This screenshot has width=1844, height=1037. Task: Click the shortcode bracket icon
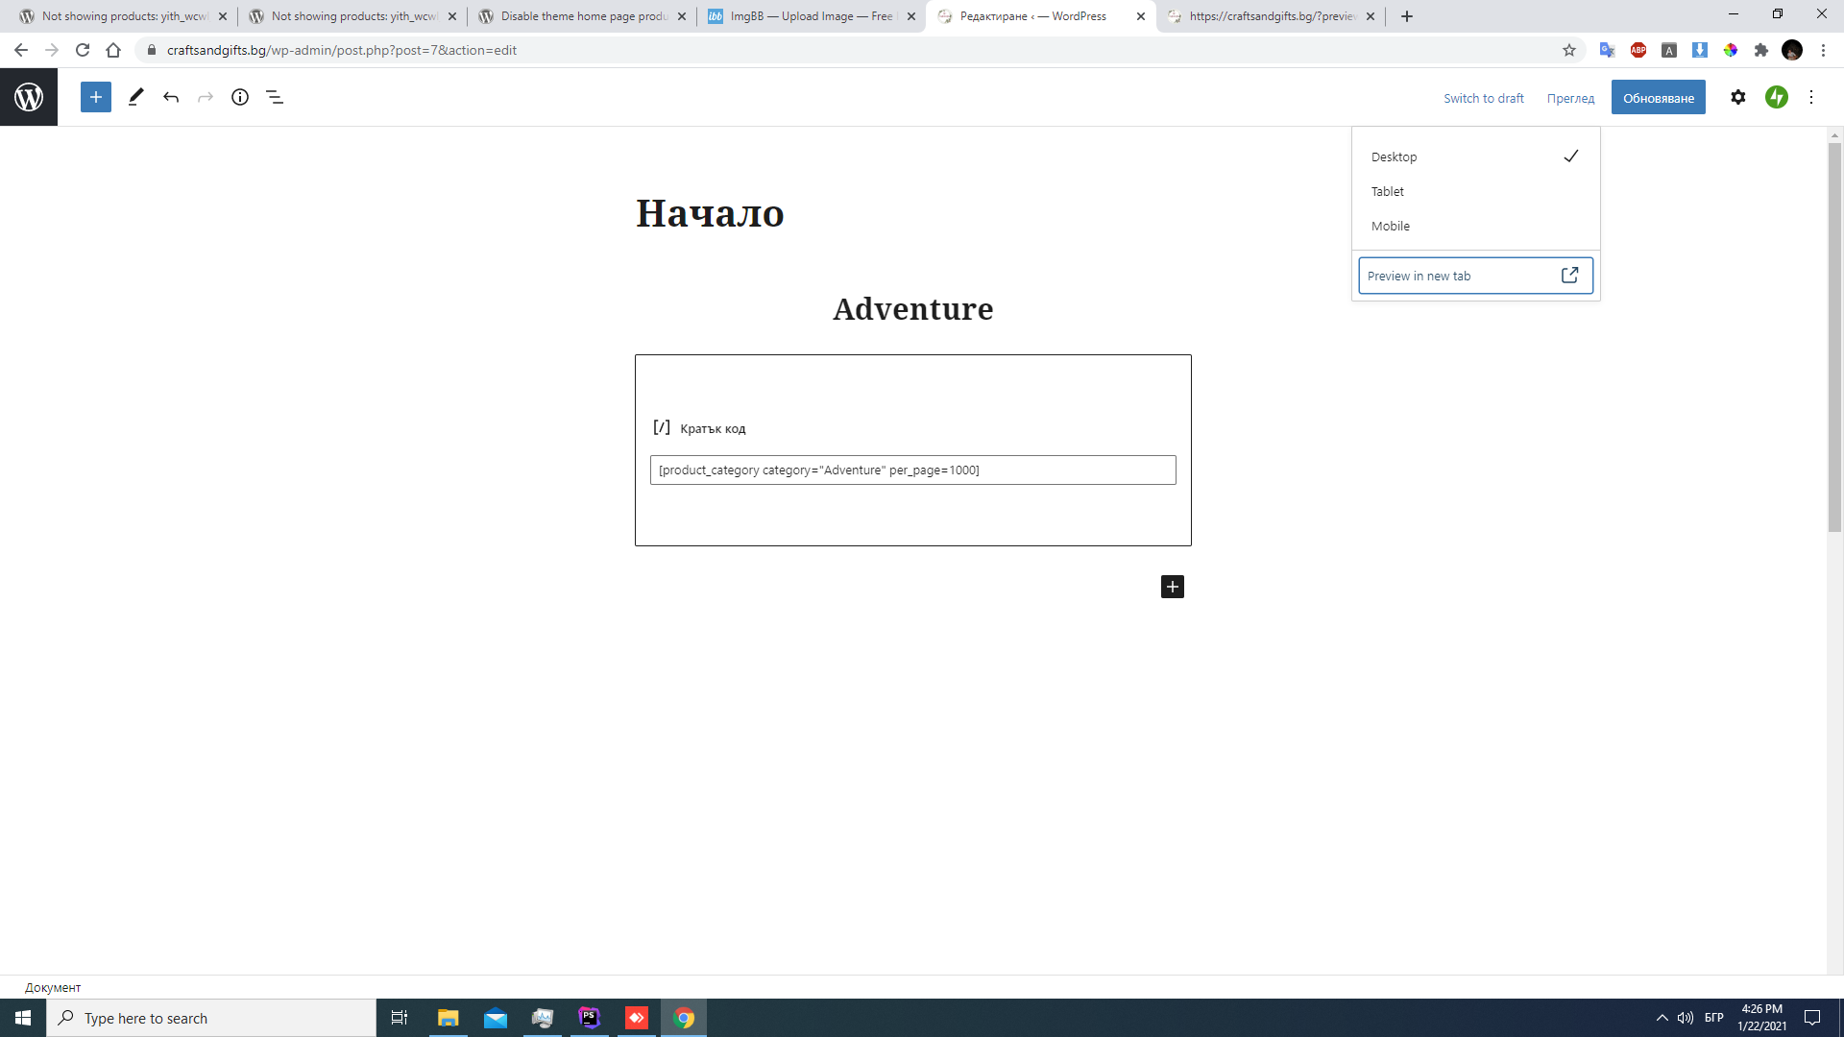pos(662,427)
